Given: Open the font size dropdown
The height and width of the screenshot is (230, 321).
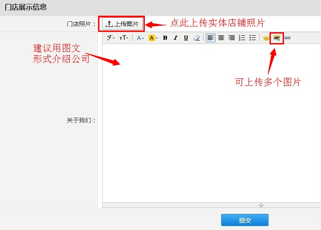Looking at the screenshot, I should (124, 38).
